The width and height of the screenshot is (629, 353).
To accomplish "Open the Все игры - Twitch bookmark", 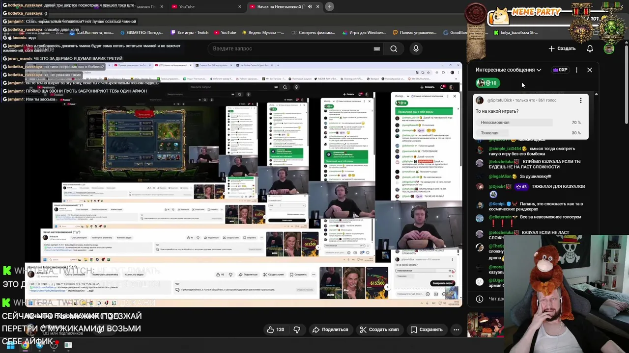I will 189,33.
